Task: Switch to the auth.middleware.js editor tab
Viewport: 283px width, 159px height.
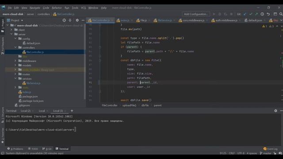Action: tap(226, 20)
